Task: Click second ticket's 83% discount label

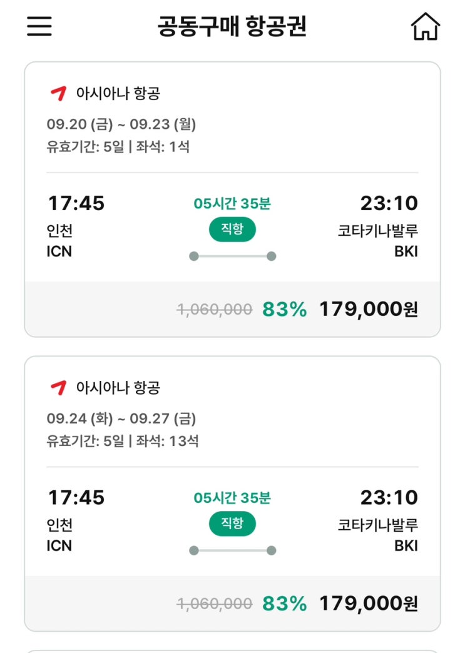Action: coord(285,604)
